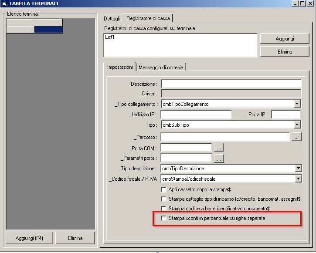Screen dimensions: 316x253
Task: Expand the cmbStampaCodiceFiscale dropdown
Action: point(298,179)
